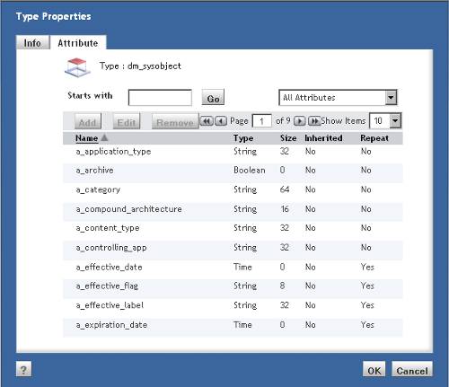Go to first page of attributes
The height and width of the screenshot is (387, 449).
click(207, 121)
